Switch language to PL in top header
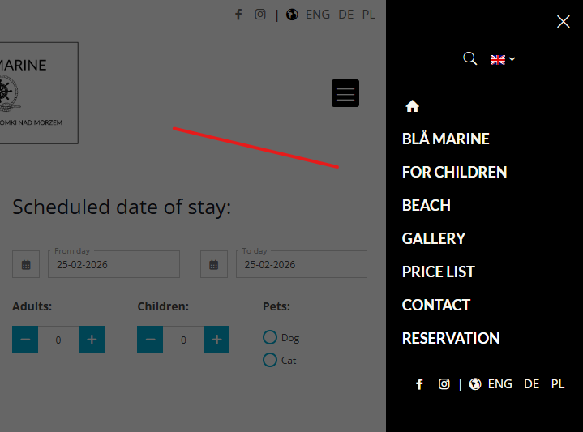Viewport: 583px width, 432px height. pos(369,14)
